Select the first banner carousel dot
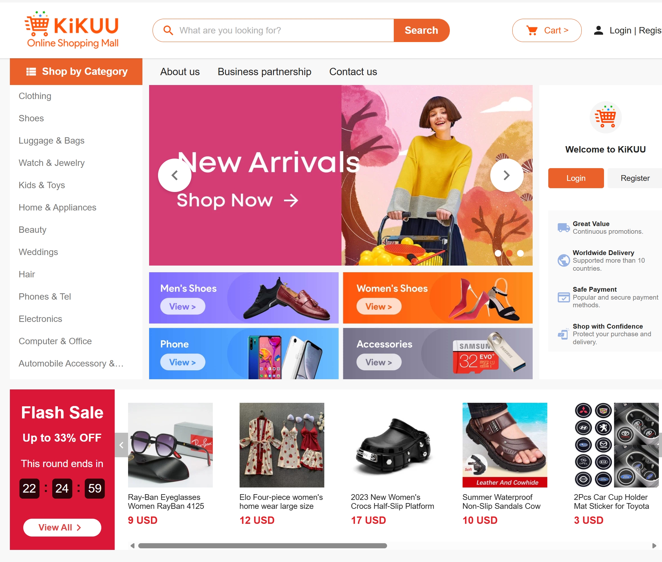The width and height of the screenshot is (662, 562). coord(498,253)
